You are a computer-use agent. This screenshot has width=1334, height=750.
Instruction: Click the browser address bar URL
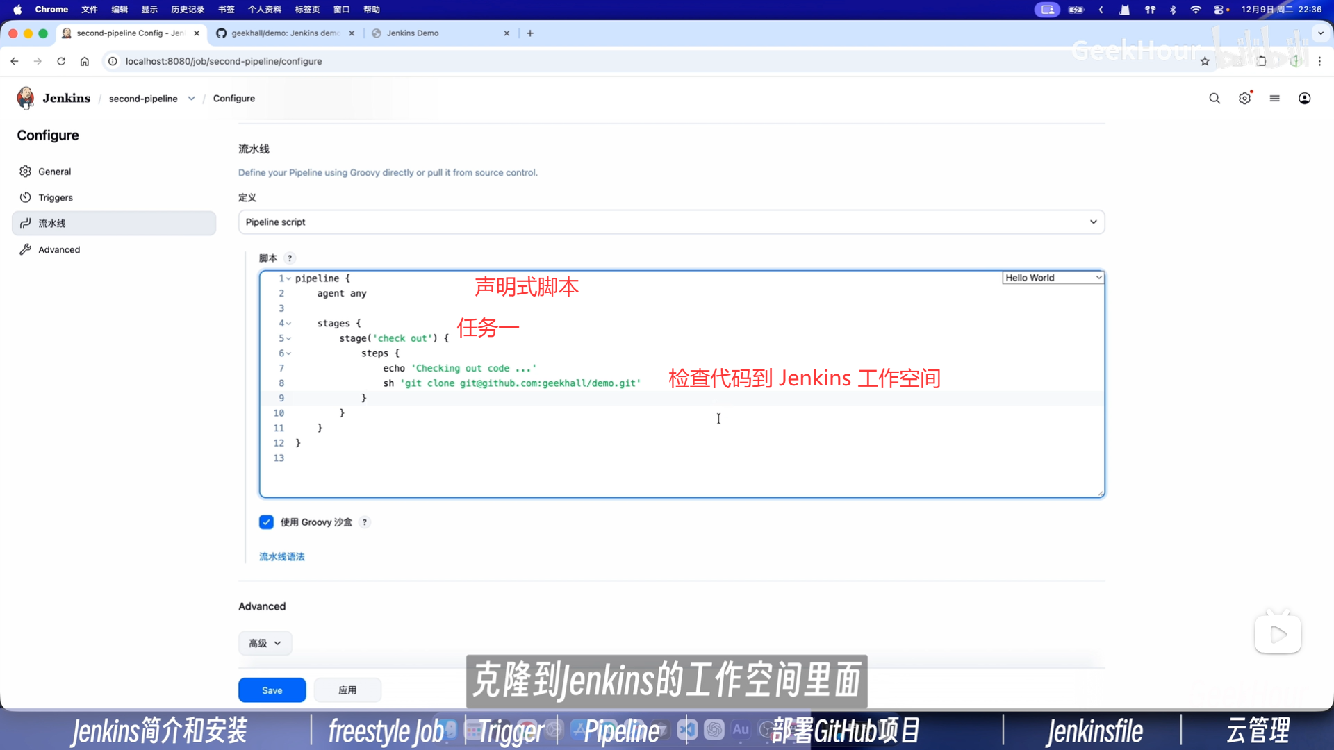tap(224, 61)
